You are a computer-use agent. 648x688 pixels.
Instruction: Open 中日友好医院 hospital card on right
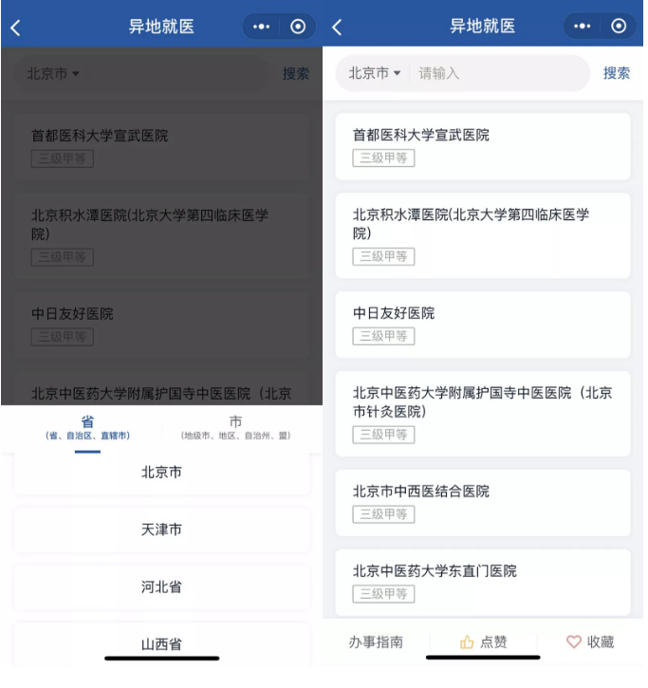tap(483, 325)
